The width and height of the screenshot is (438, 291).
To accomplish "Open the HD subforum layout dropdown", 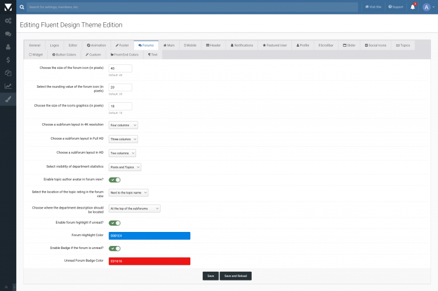I will (122, 153).
